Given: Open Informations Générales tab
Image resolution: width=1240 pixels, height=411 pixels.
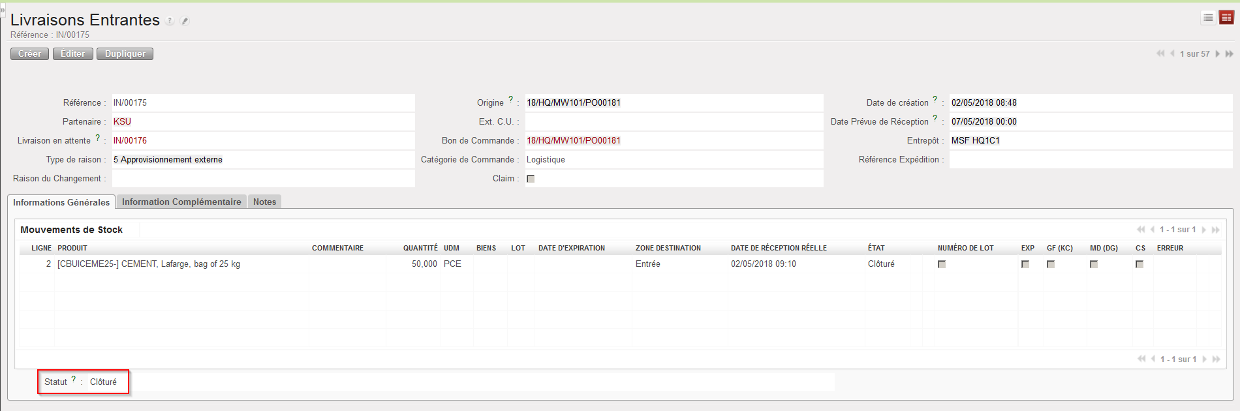Looking at the screenshot, I should point(61,202).
